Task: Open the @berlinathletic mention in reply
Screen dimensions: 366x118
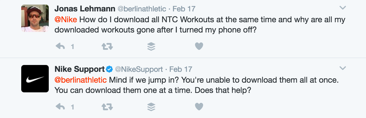Action: click(81, 80)
